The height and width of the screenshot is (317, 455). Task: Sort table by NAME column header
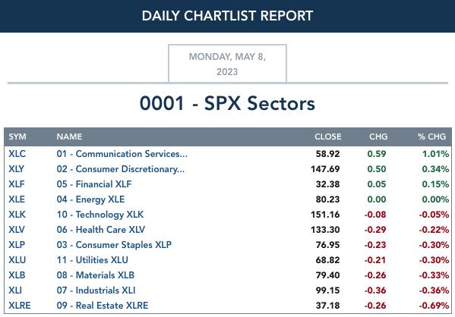pos(69,137)
